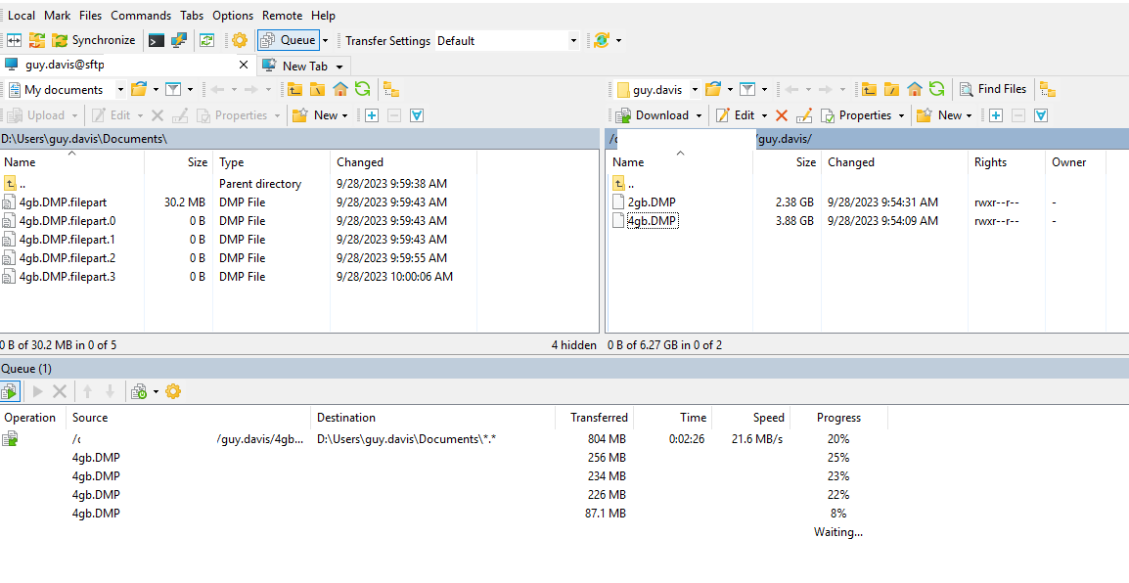The image size is (1129, 583).
Task: Refresh the remote guy.davis directory listing
Action: (936, 89)
